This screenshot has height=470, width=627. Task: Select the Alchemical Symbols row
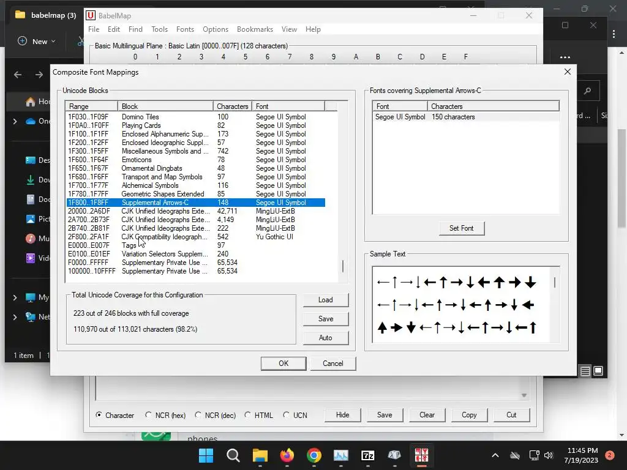pyautogui.click(x=195, y=185)
